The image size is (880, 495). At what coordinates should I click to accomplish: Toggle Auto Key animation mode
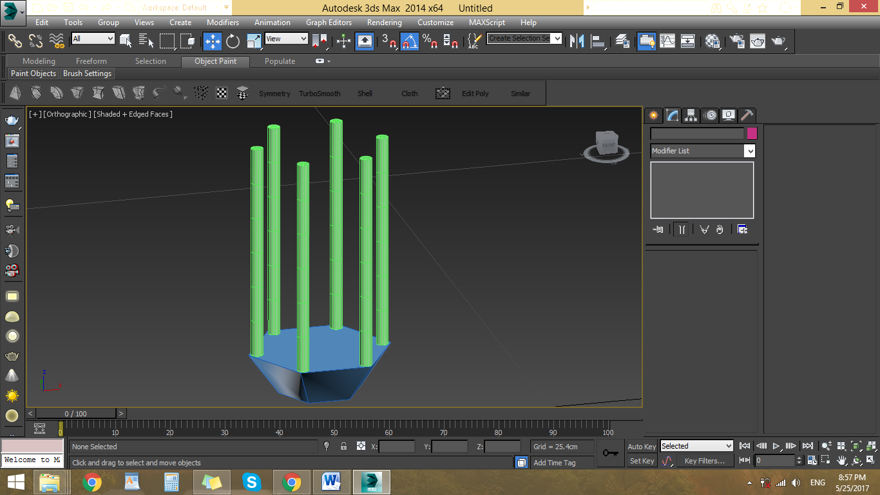(642, 447)
